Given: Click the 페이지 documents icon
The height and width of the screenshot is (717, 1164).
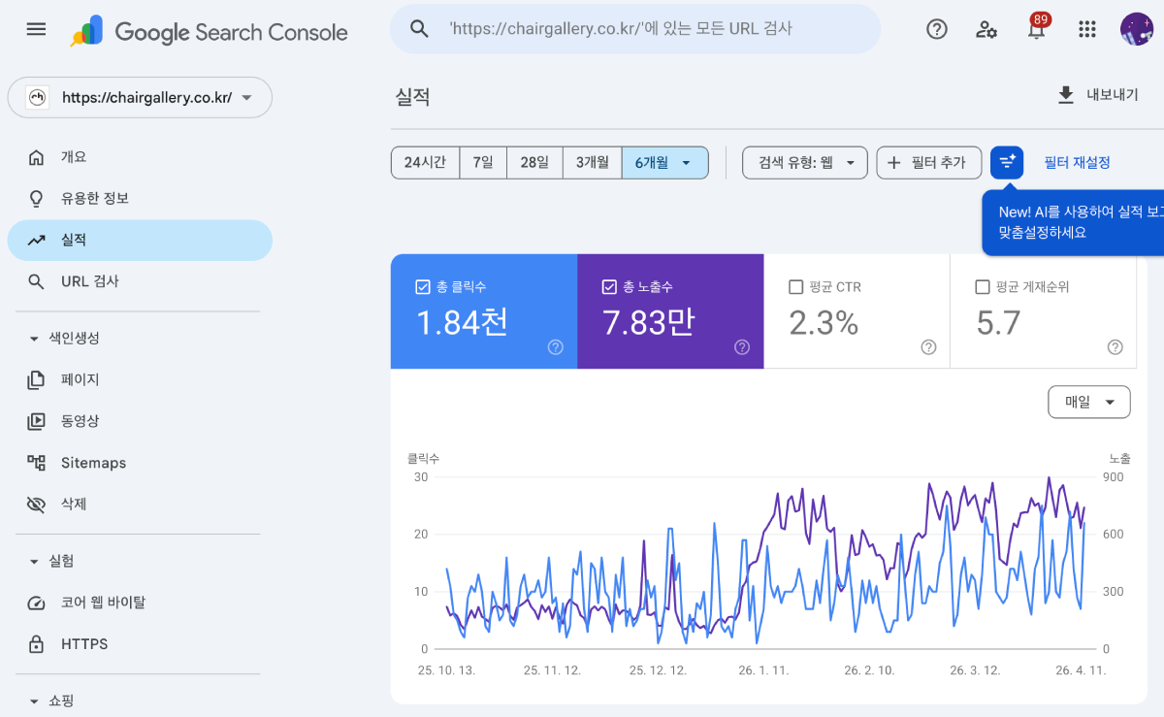Looking at the screenshot, I should [36, 379].
